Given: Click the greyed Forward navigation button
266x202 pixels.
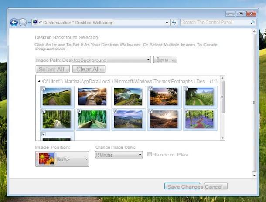Looking at the screenshot, I should coord(23,22).
